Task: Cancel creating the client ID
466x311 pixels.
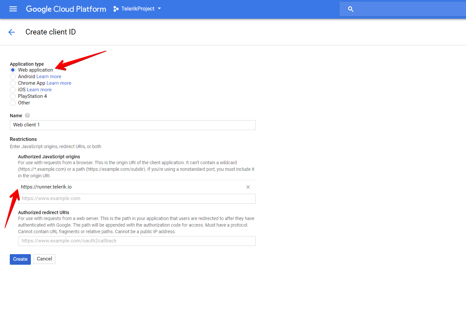Action: (x=44, y=259)
